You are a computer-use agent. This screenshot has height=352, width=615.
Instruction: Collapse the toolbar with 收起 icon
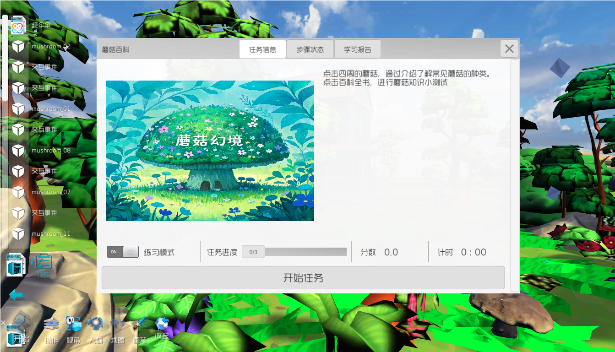coord(162,329)
